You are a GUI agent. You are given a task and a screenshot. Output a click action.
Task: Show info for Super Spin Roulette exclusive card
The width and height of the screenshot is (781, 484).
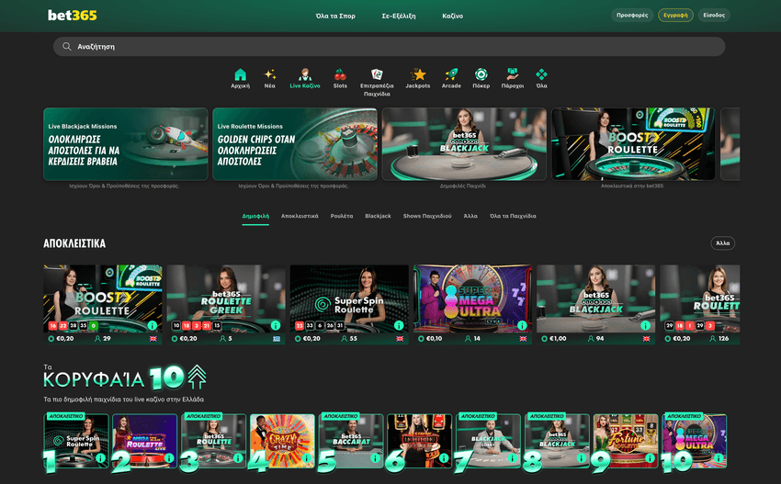click(399, 325)
